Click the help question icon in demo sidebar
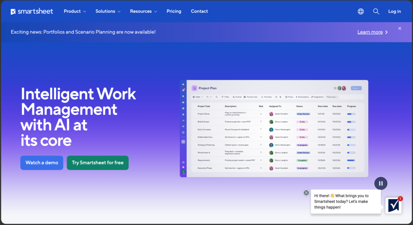The image size is (413, 225). (184, 167)
